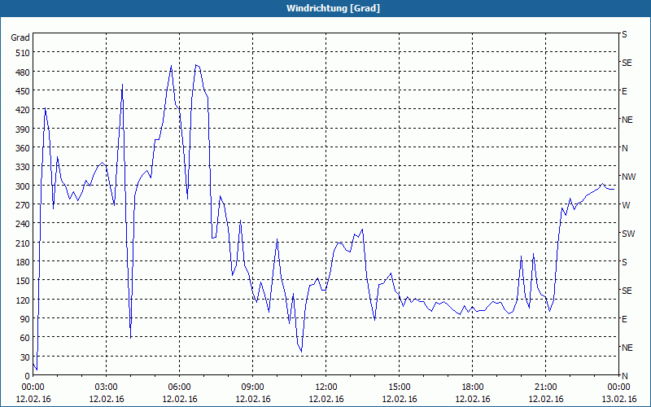Select the 300 tick value
This screenshot has width=651, height=407.
pos(23,186)
